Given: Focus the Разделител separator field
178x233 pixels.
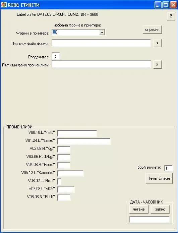Looking at the screenshot, I should [56, 56].
